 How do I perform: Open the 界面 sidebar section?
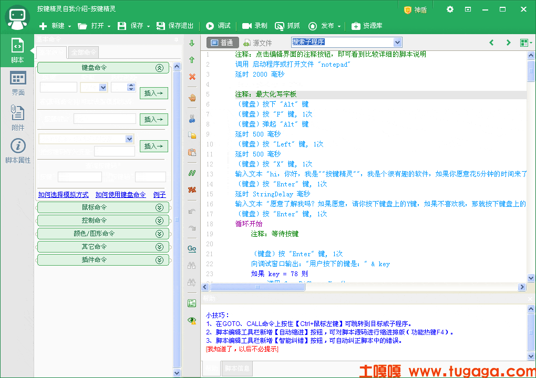(x=17, y=83)
